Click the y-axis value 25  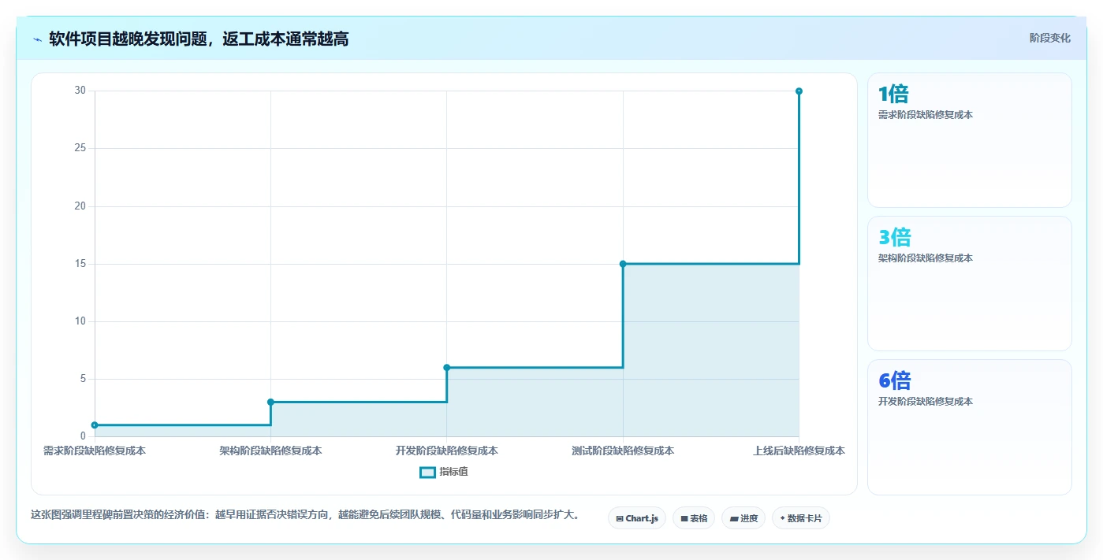click(80, 148)
